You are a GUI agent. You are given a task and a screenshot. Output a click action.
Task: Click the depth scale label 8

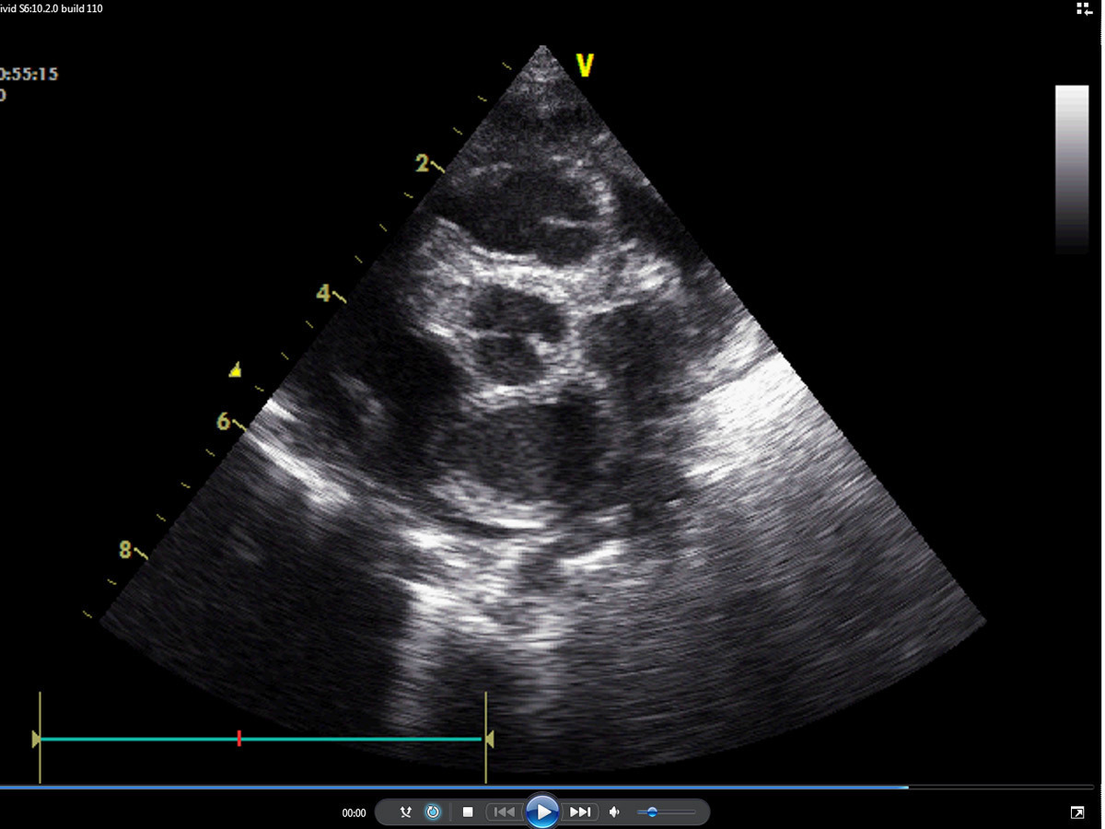tap(125, 550)
